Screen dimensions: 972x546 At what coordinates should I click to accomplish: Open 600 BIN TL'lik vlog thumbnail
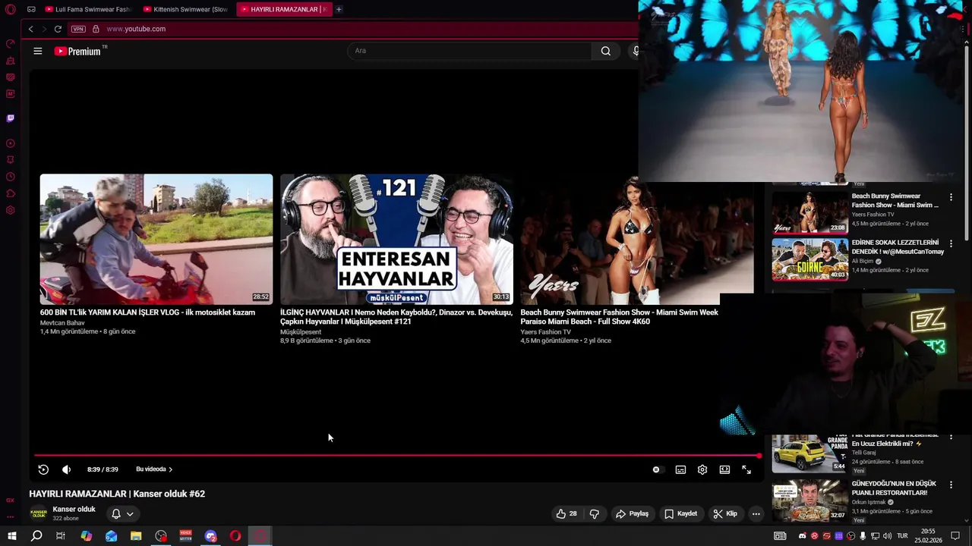pyautogui.click(x=156, y=240)
